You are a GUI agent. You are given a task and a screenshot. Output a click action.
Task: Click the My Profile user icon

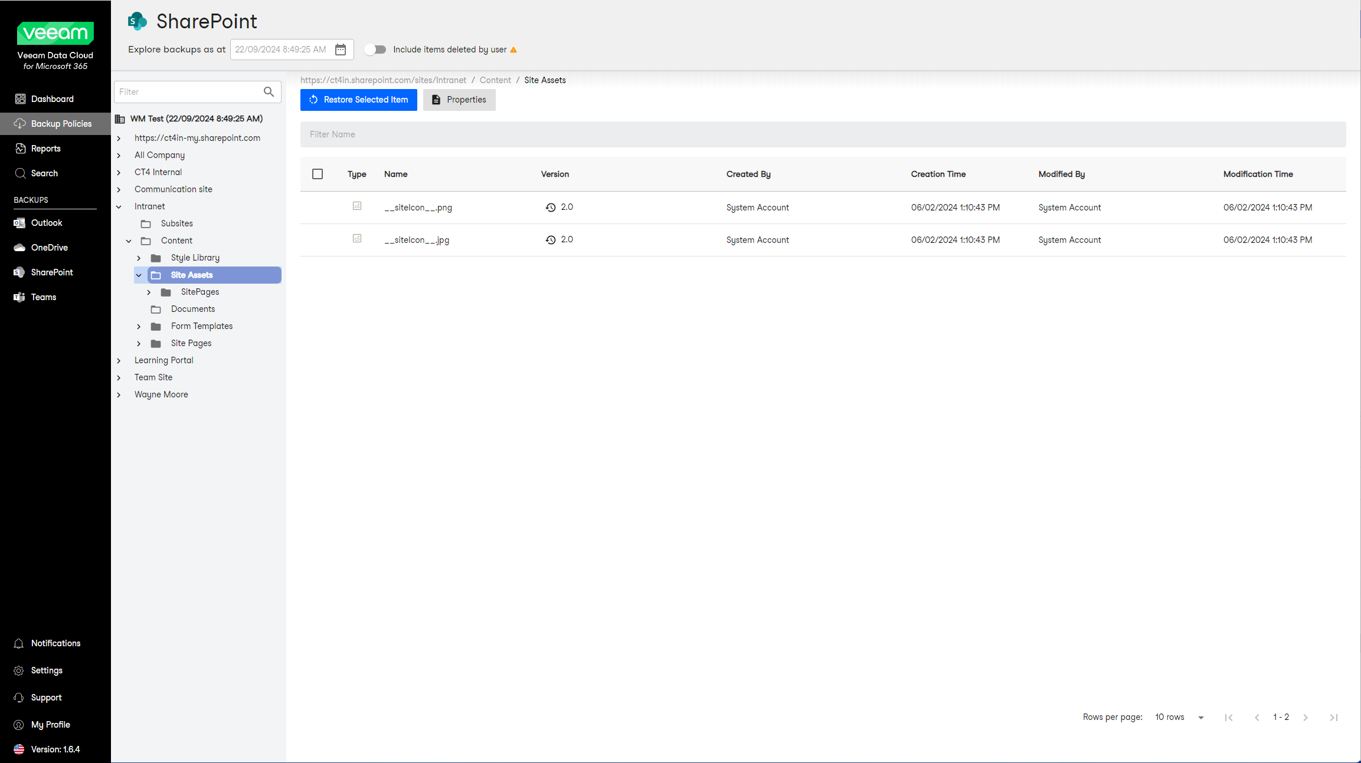(x=19, y=725)
